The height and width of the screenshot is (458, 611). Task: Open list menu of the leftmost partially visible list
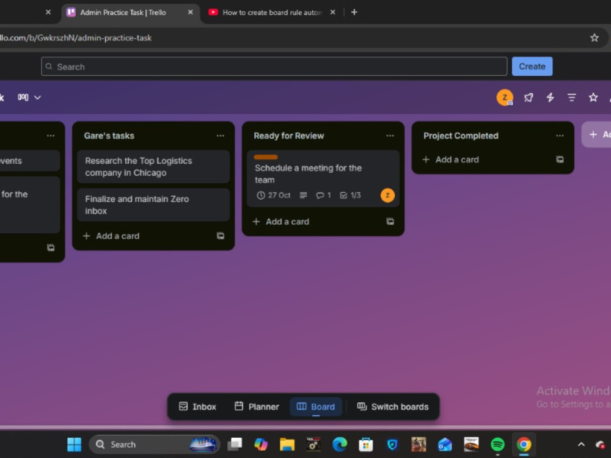tap(51, 136)
